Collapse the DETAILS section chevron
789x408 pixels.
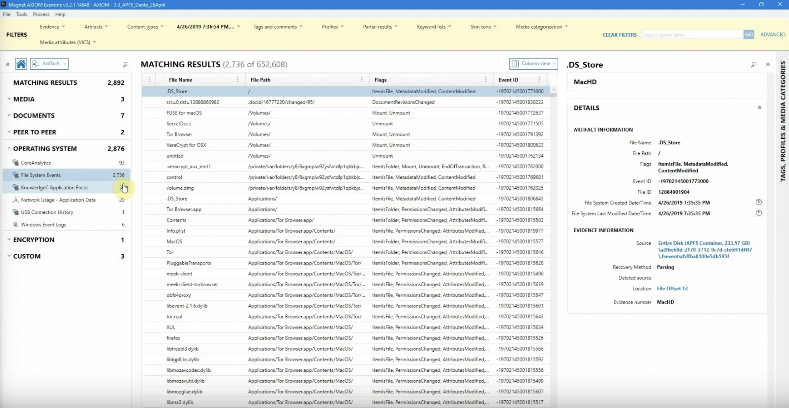759,108
